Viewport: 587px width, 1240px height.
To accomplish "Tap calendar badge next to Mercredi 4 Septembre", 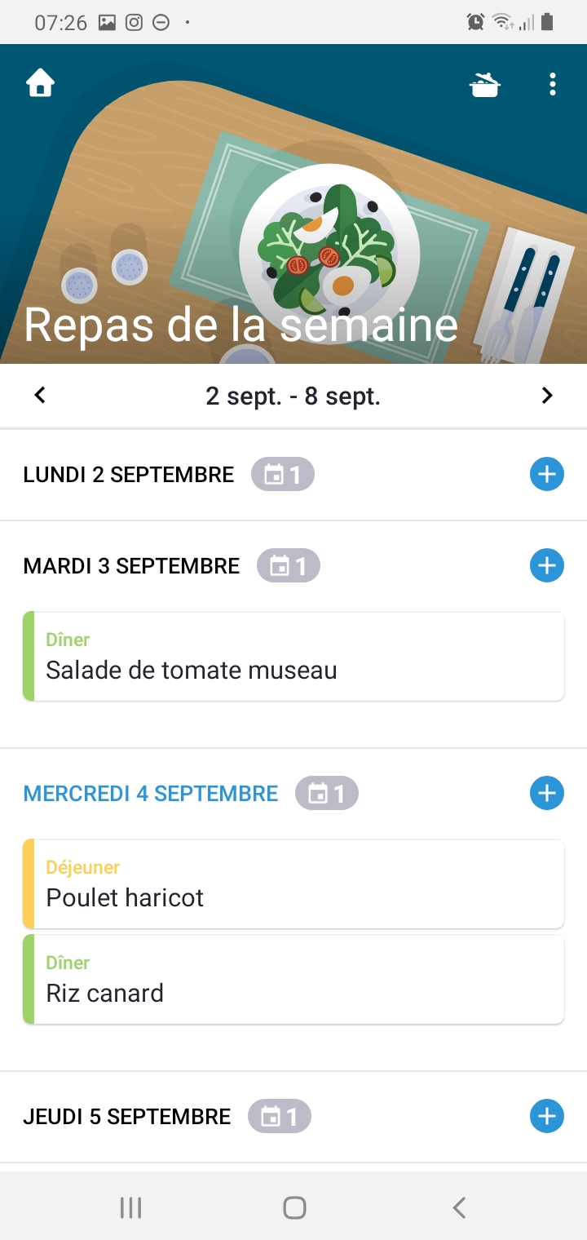I will coord(326,794).
